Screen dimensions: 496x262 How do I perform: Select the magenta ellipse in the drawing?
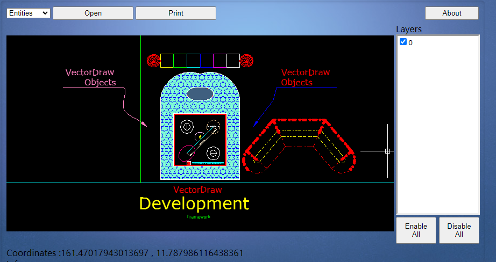tap(187, 153)
